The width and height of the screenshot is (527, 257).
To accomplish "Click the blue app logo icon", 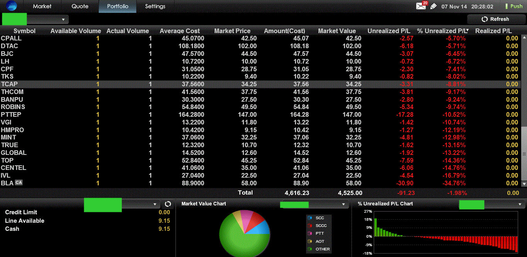I will 11,6.
